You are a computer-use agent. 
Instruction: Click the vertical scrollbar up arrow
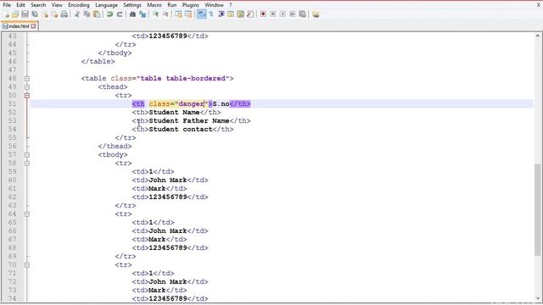(537, 36)
